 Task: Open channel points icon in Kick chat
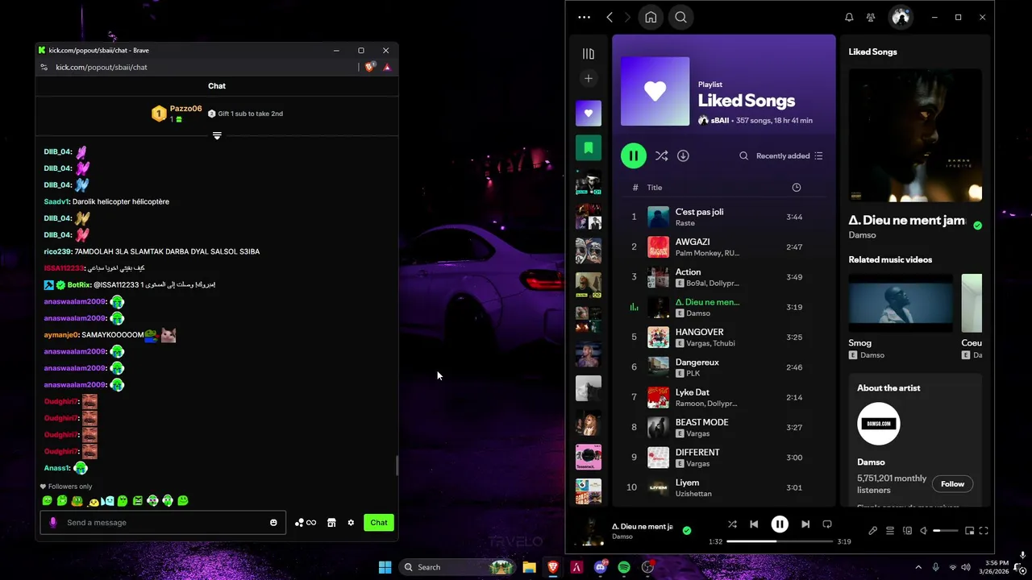[305, 523]
